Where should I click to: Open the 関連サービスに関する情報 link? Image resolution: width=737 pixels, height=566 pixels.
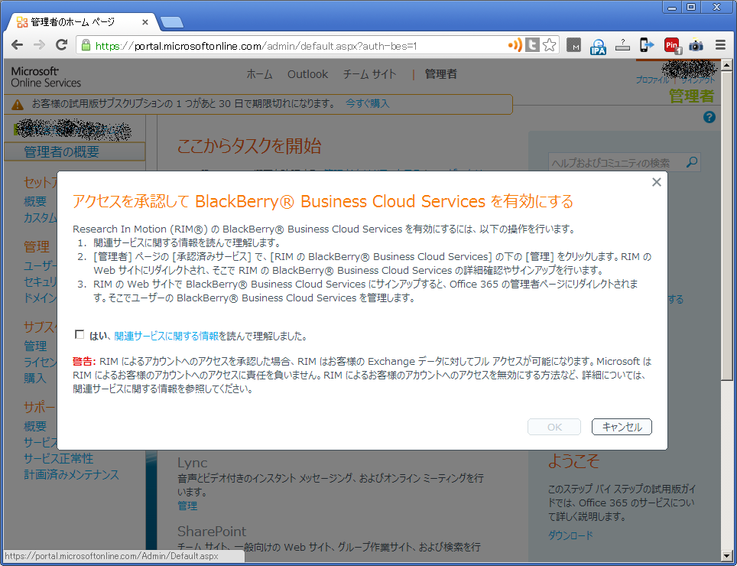pos(167,336)
